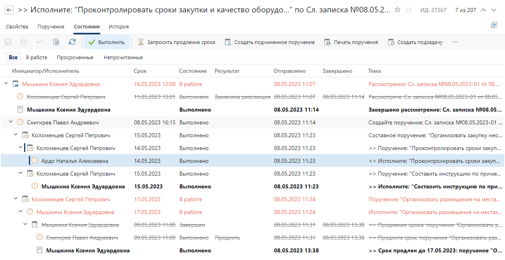505x260 pixels.
Task: Click the back arrow button
Action: pos(9,10)
